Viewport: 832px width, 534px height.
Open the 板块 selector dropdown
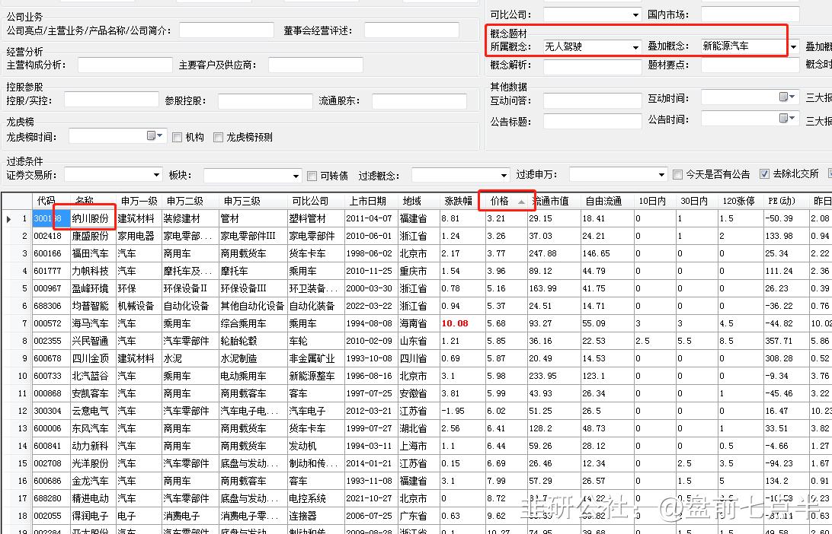[x=296, y=176]
